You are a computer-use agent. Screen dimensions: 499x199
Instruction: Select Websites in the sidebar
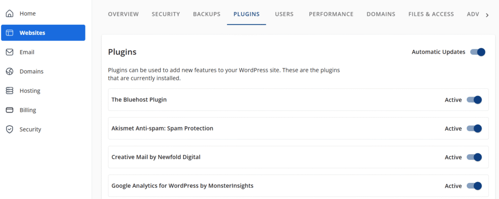pos(43,33)
